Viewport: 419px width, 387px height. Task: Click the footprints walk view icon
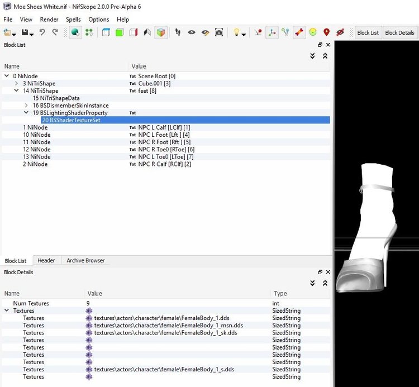(x=178, y=32)
